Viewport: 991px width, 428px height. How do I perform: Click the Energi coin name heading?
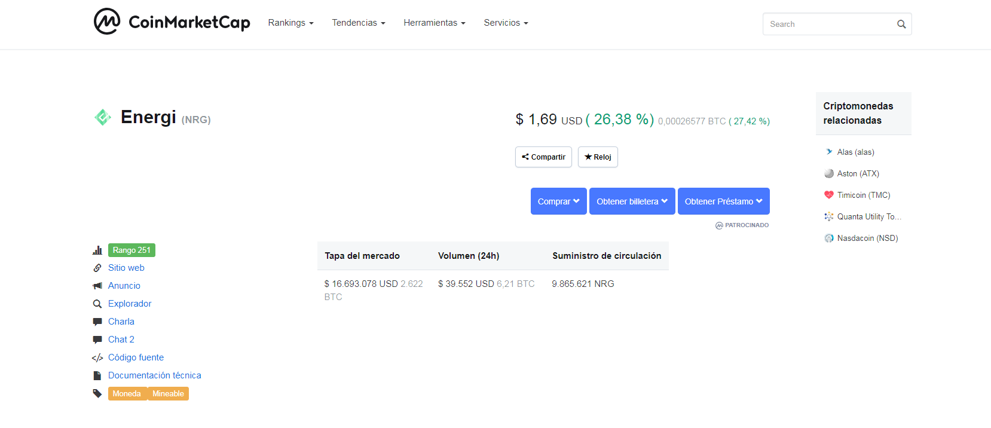[148, 117]
